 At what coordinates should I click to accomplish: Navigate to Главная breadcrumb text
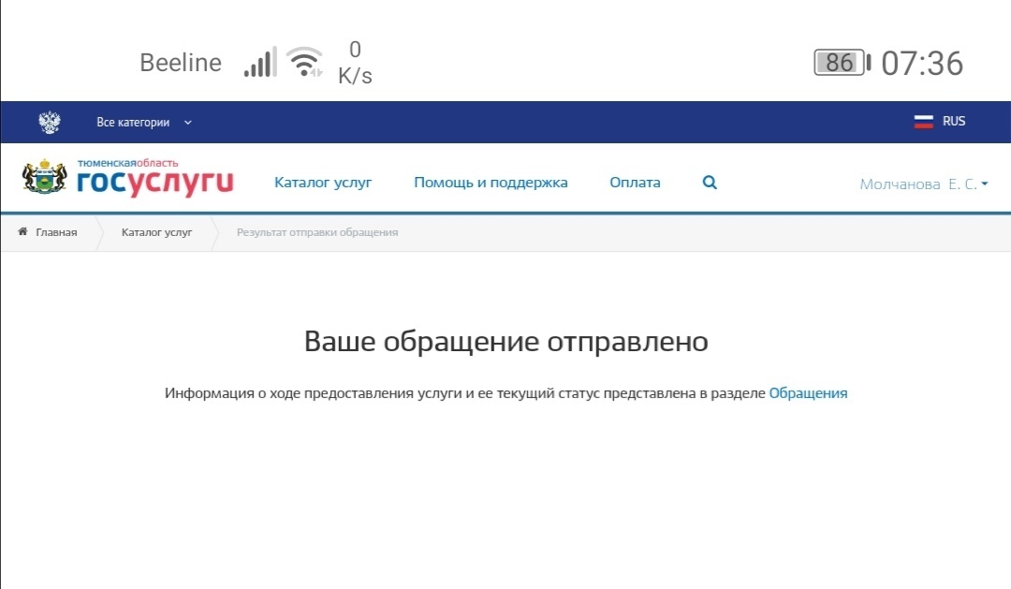coord(56,232)
